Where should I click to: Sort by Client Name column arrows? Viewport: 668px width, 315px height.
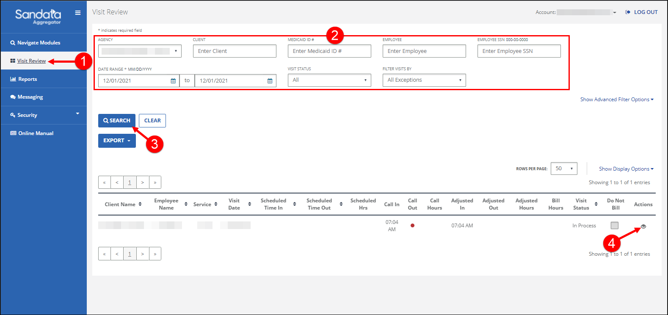pyautogui.click(x=140, y=204)
